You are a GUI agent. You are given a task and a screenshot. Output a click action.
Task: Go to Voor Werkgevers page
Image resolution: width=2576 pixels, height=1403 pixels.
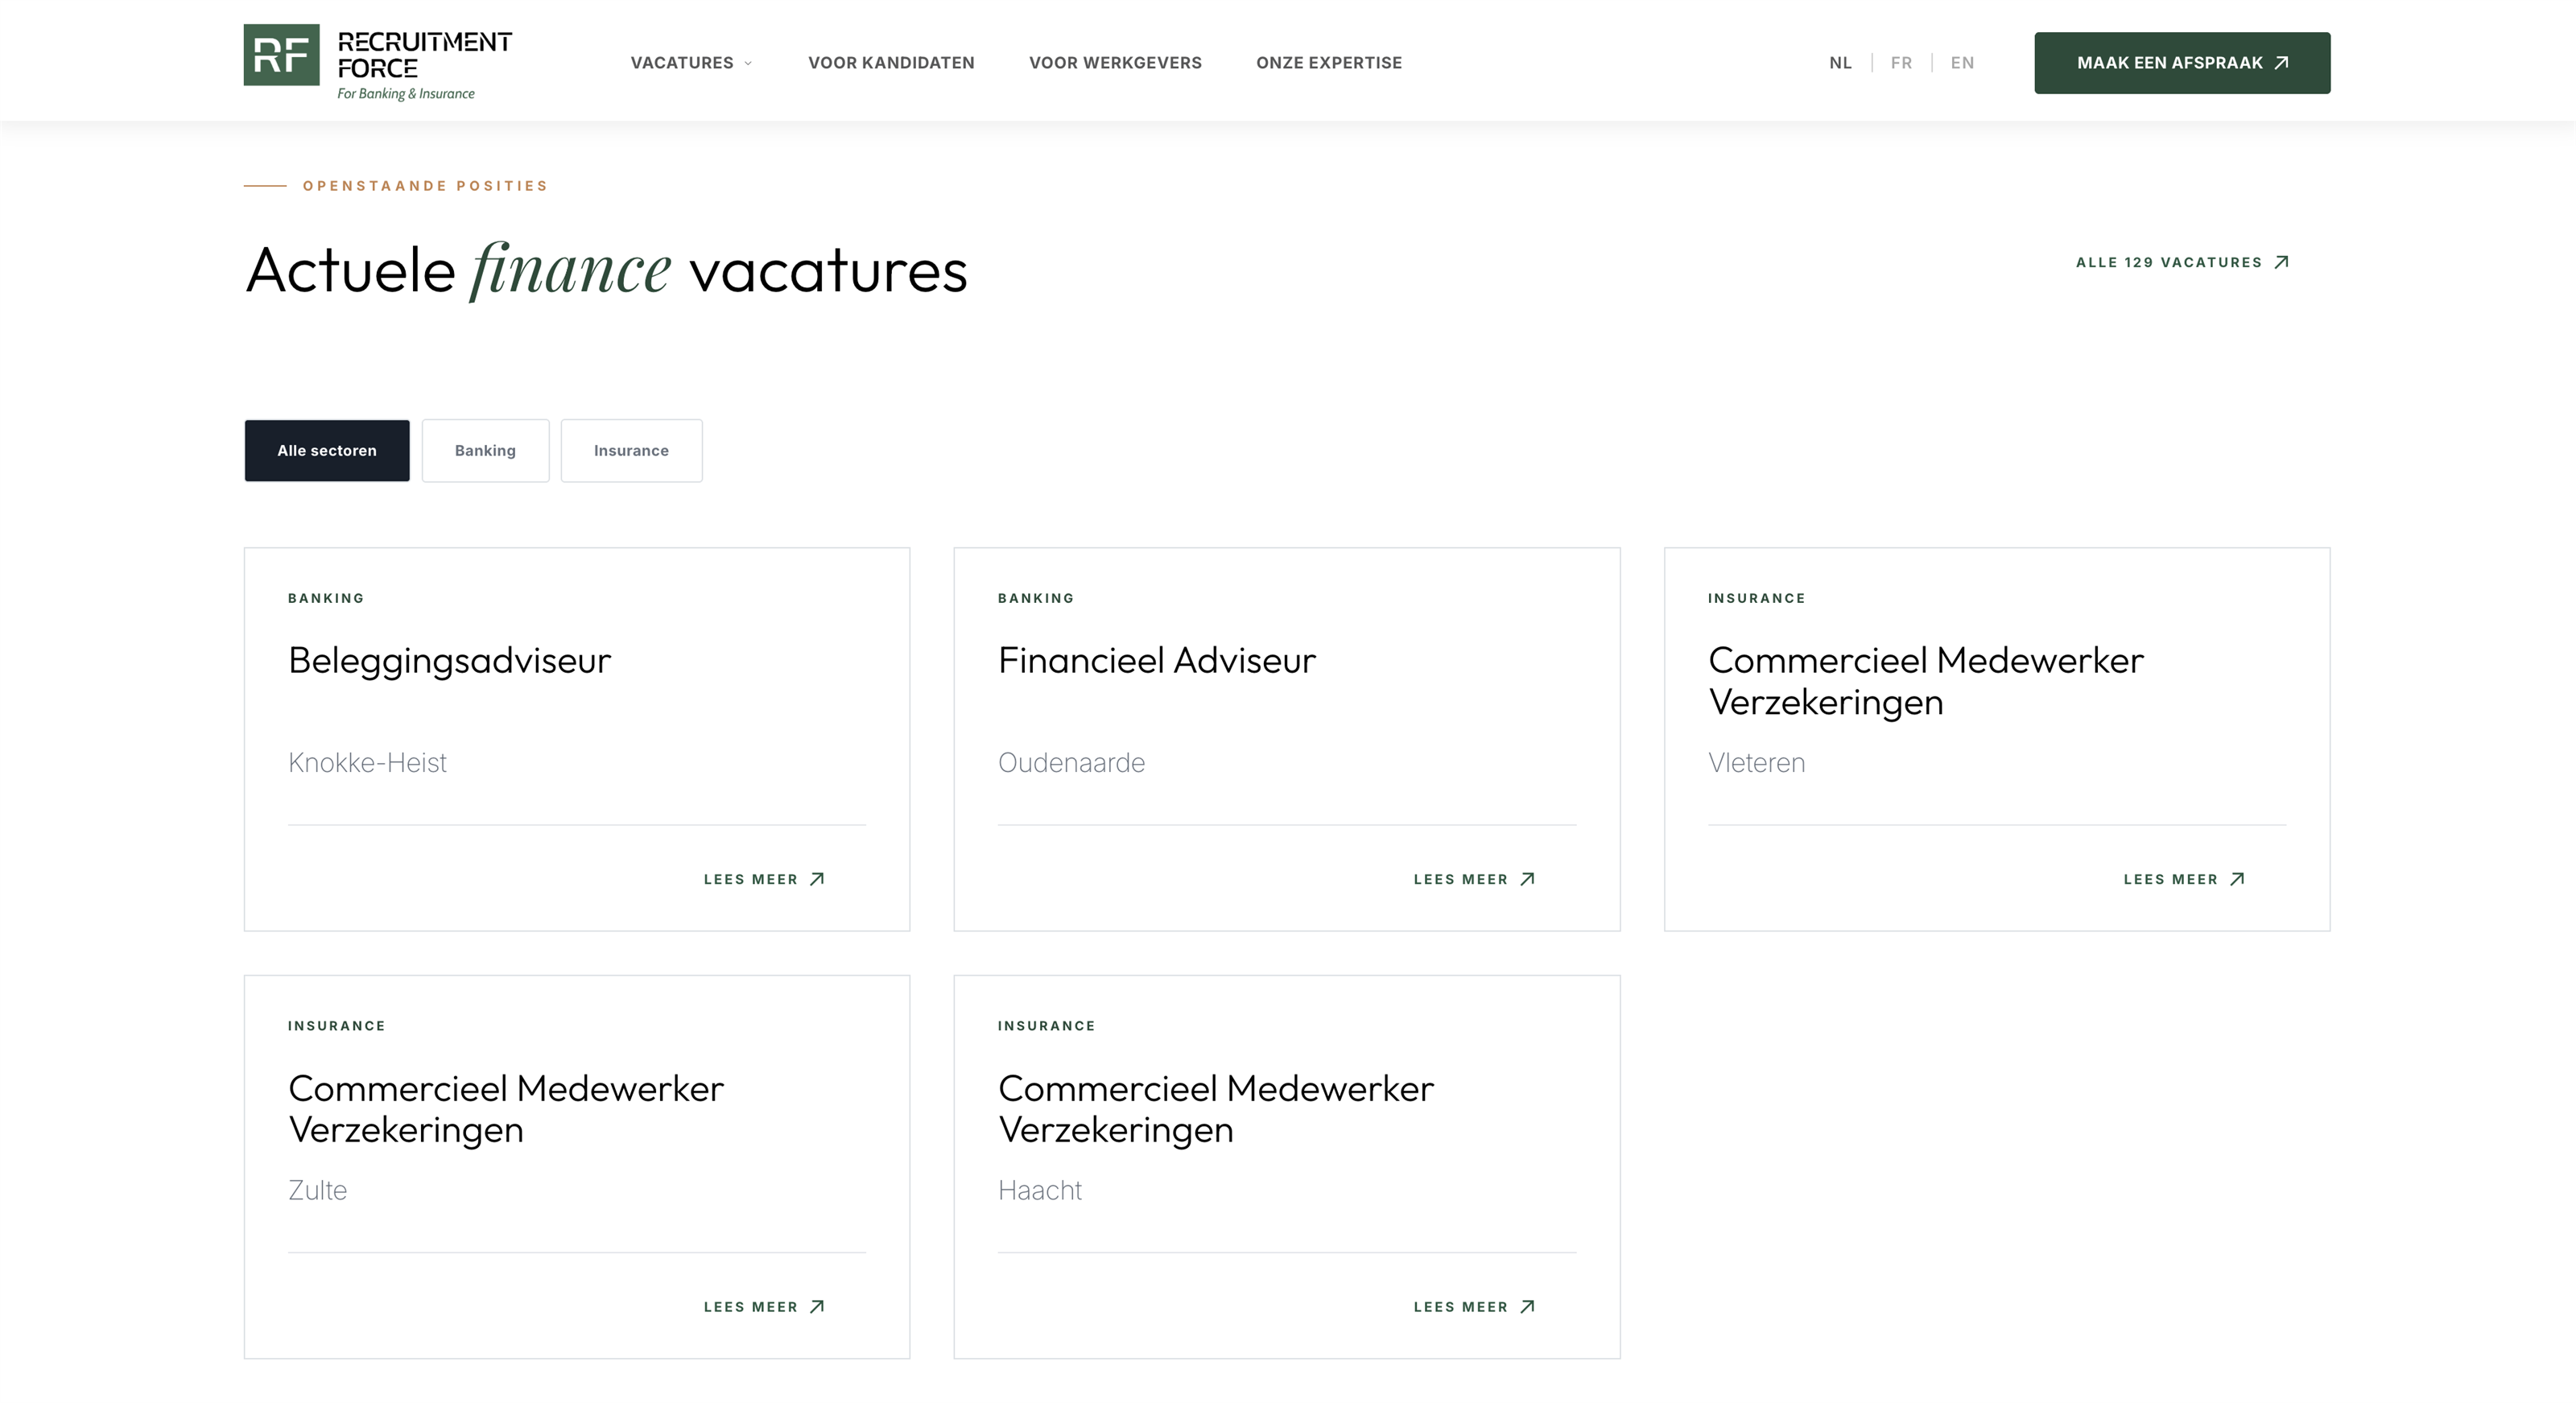1115,63
